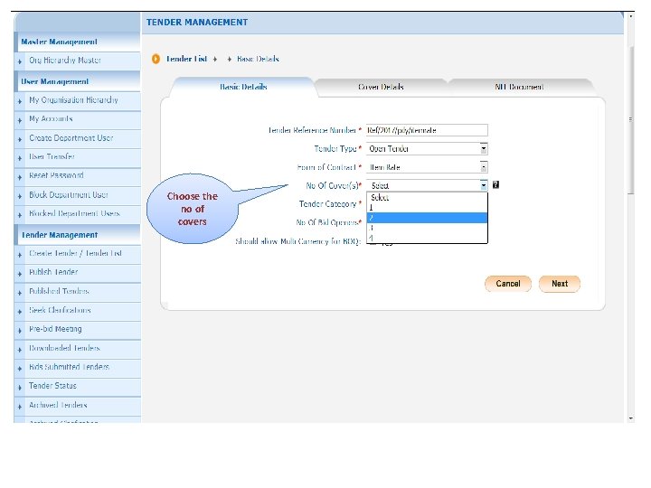Choose option 4 in cover list
651x488 pixels.
[x=427, y=238]
